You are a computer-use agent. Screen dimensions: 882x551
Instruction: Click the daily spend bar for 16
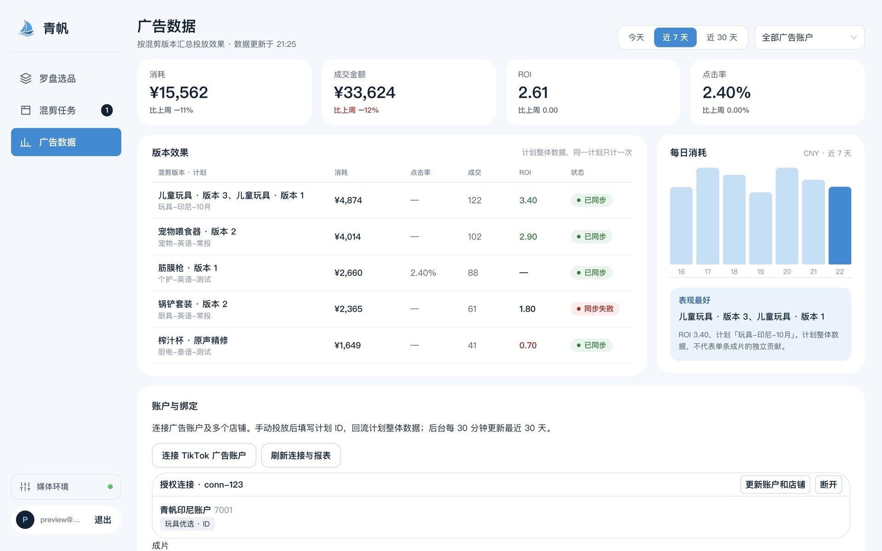coord(681,225)
